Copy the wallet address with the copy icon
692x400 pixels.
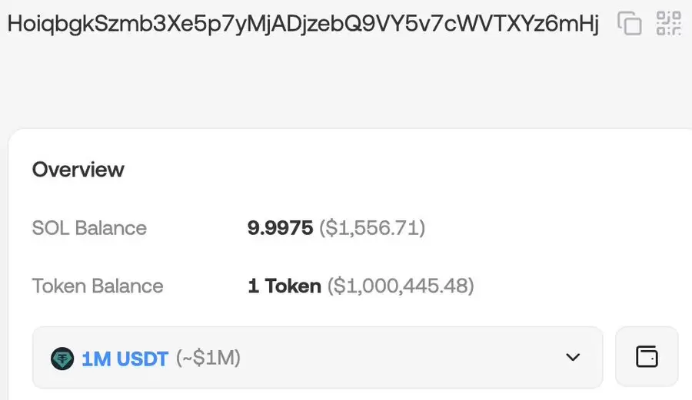point(629,23)
